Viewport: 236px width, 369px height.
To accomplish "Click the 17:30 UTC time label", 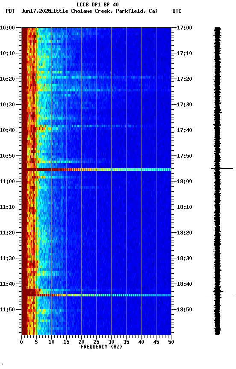I will (185, 105).
